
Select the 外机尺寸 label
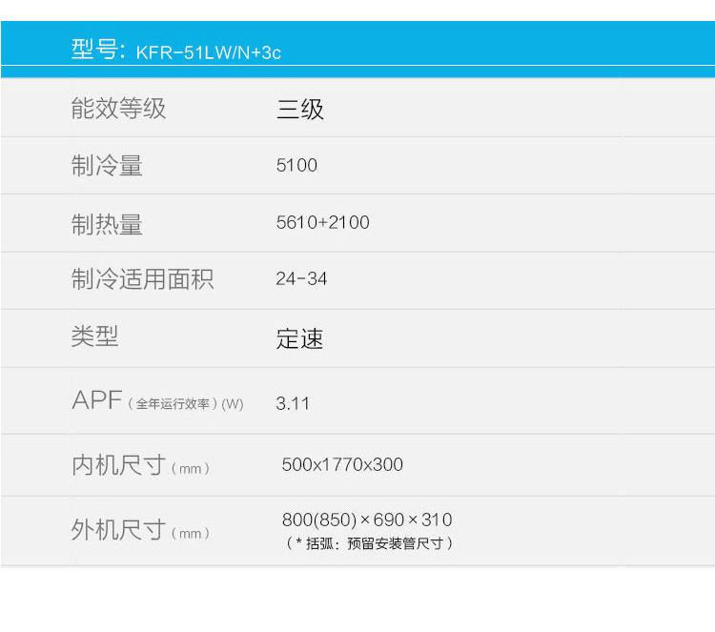(x=118, y=531)
